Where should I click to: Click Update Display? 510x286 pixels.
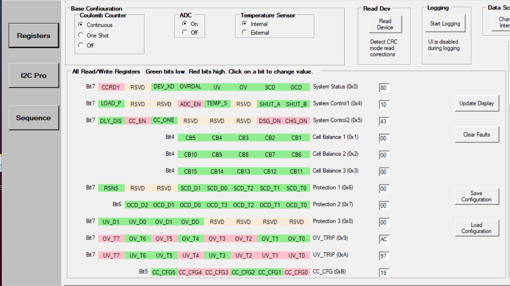pyautogui.click(x=477, y=103)
